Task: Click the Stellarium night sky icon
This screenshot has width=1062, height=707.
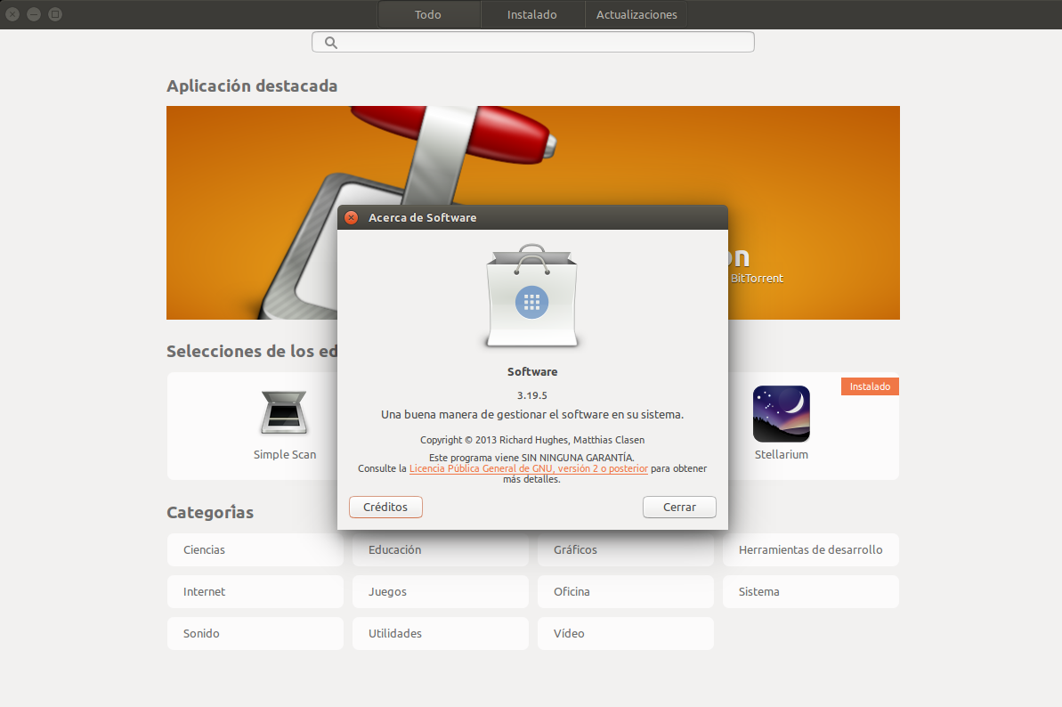Action: pyautogui.click(x=781, y=414)
